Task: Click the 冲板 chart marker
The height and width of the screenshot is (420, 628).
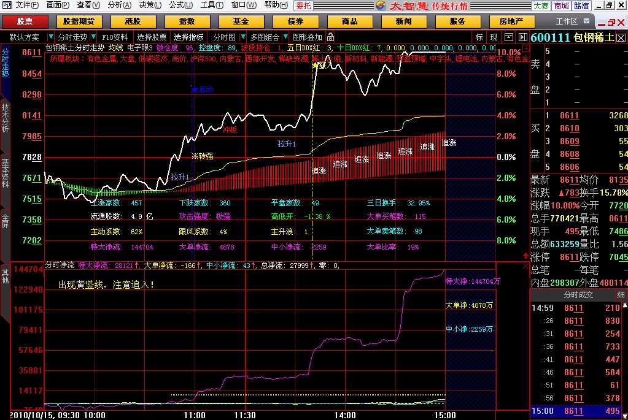Action: click(x=230, y=129)
